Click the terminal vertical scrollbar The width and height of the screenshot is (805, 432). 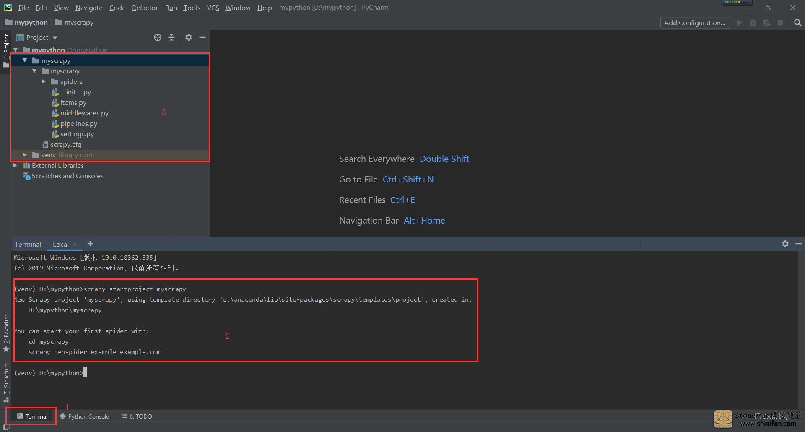tap(801, 330)
